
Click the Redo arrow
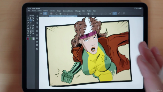point(75,14)
